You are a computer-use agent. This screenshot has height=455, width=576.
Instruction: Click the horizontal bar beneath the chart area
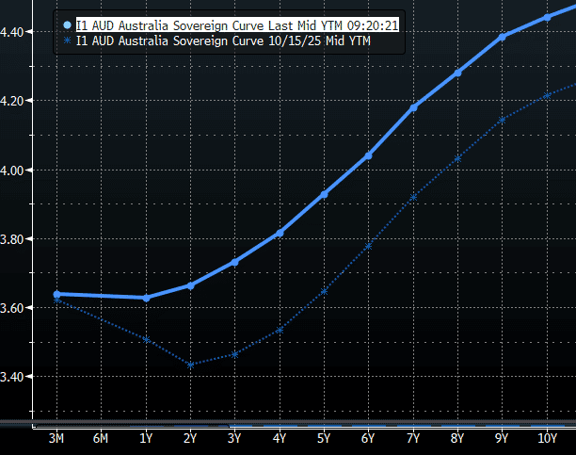[288, 421]
